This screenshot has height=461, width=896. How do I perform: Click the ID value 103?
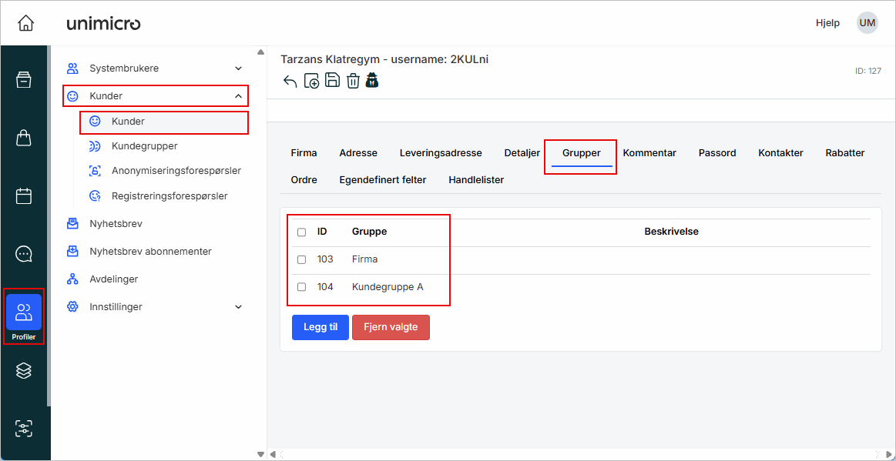pos(325,259)
